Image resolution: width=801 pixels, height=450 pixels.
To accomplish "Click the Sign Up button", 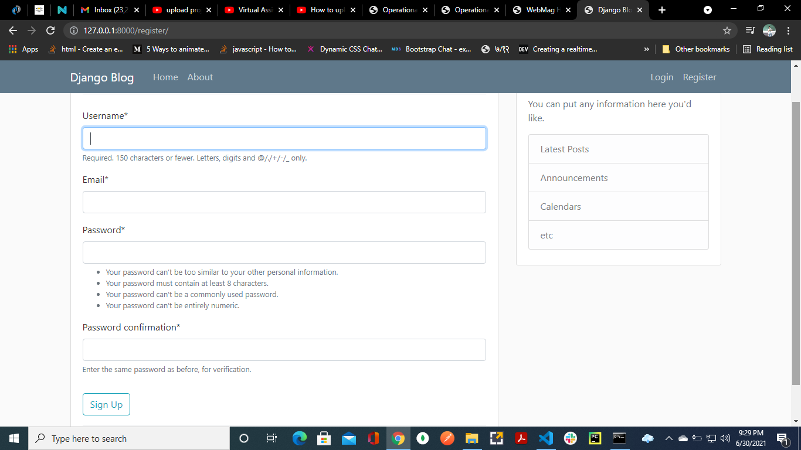I will 106,404.
